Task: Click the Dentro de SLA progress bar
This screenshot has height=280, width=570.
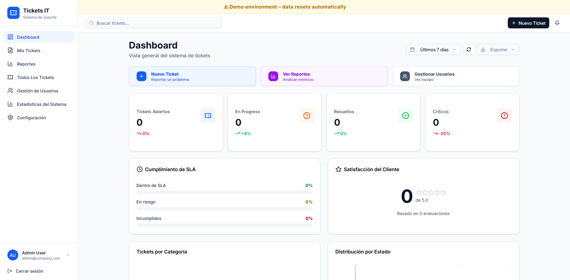Action: (x=224, y=192)
